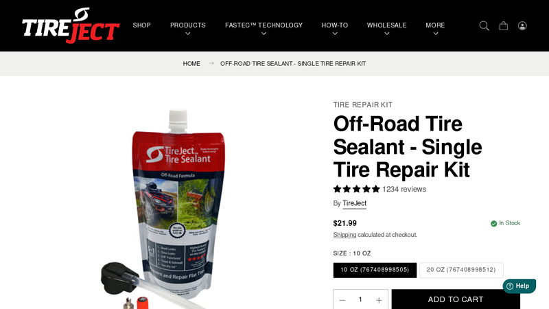Image resolution: width=549 pixels, height=309 pixels.
Task: Go to the Shop menu item
Action: click(142, 25)
